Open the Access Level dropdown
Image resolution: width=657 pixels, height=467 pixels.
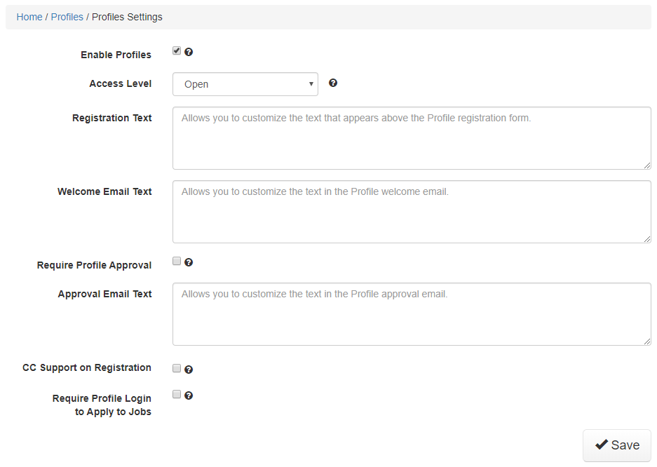tap(245, 84)
